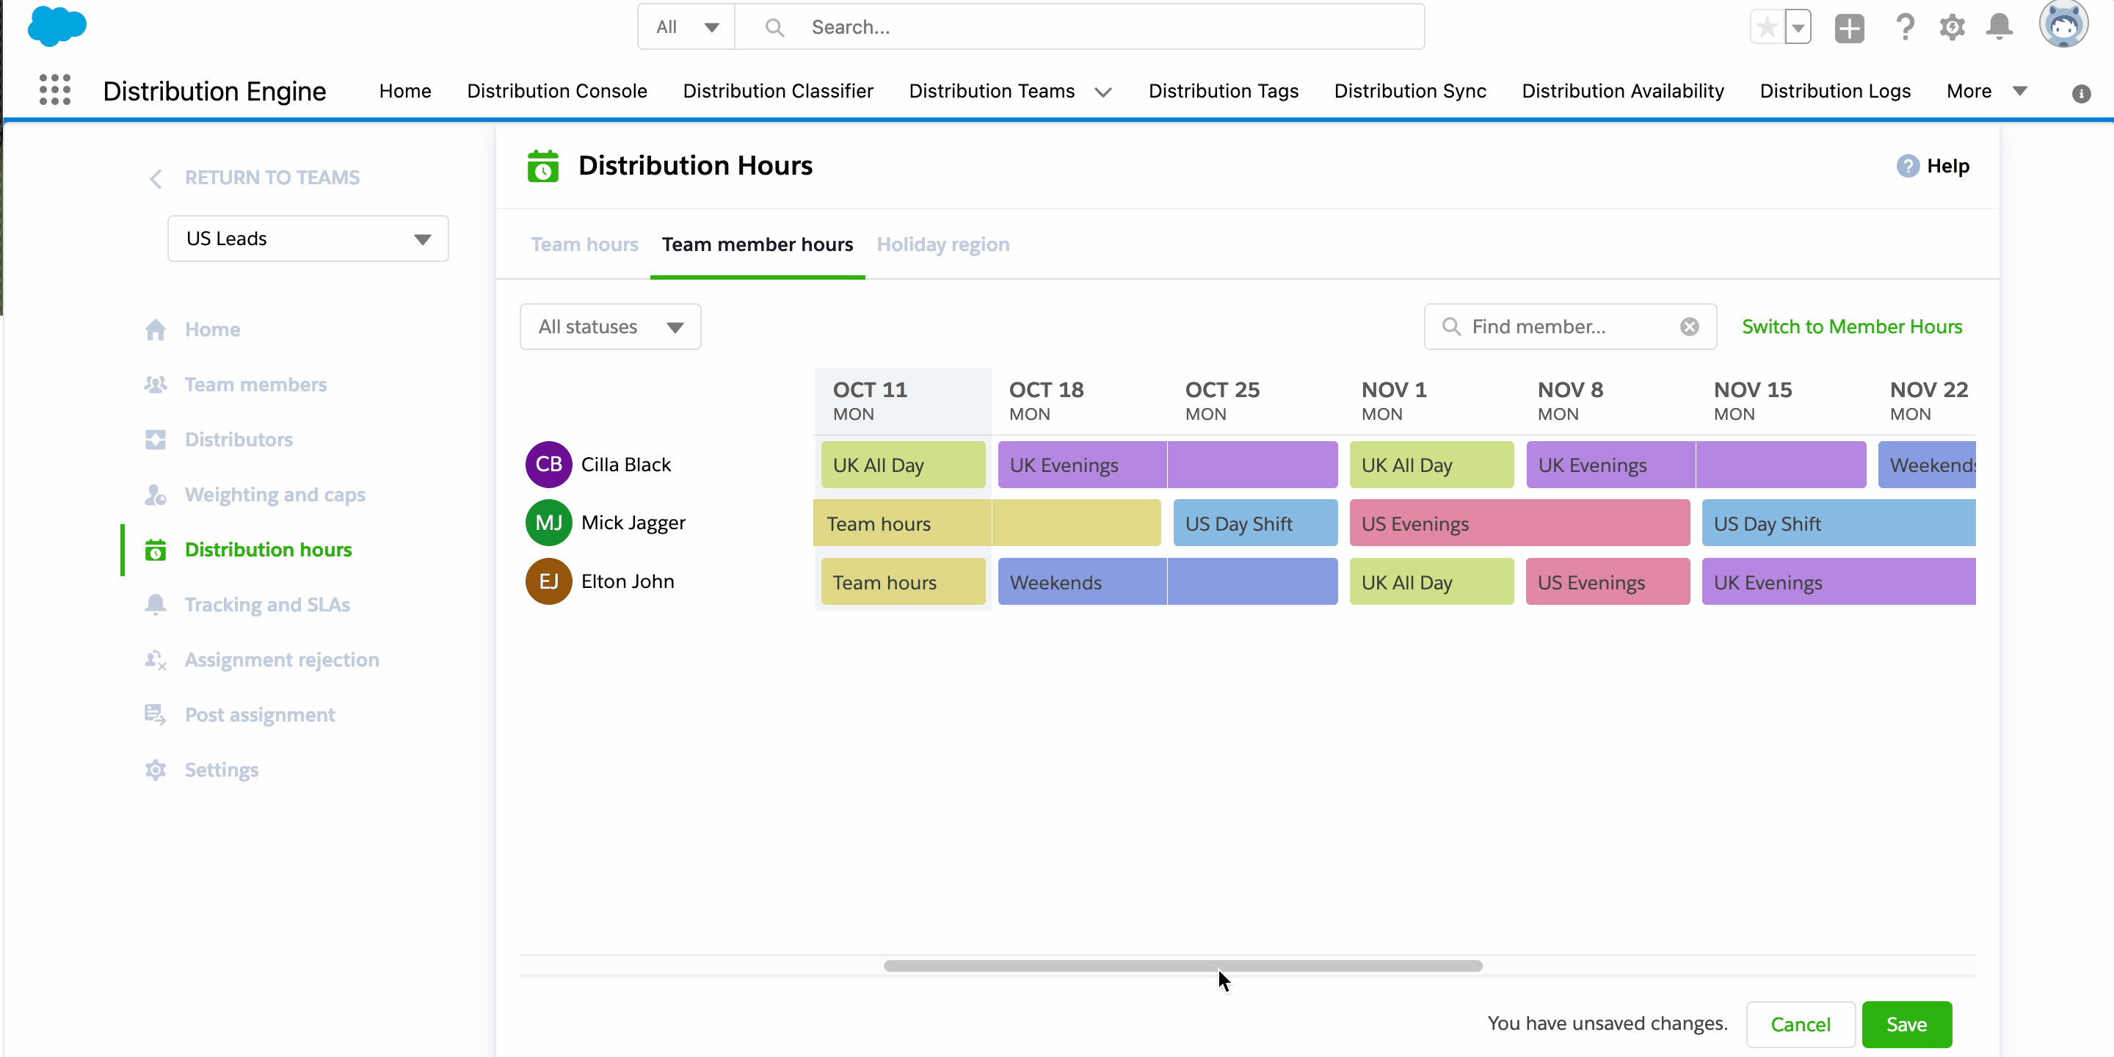Open the Salesforce help question mark
This screenshot has height=1057, width=2114.
click(1905, 28)
